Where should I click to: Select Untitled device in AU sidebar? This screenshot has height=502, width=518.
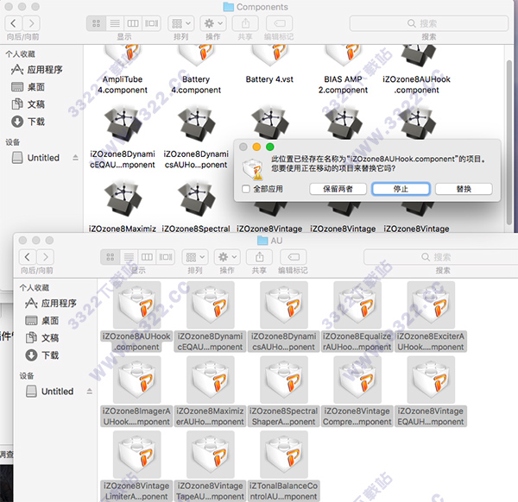click(50, 392)
